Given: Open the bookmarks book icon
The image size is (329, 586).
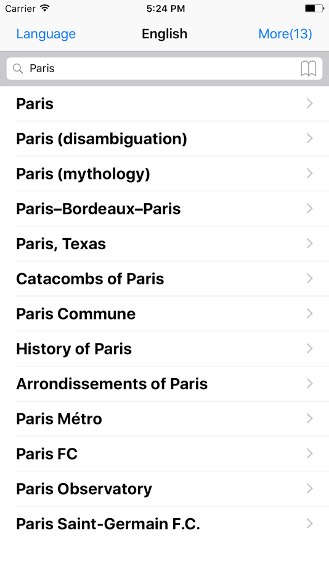Looking at the screenshot, I should coord(309,68).
